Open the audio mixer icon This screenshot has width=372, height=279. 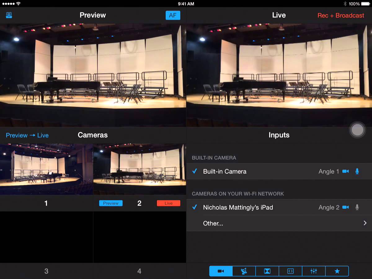[x=313, y=271]
